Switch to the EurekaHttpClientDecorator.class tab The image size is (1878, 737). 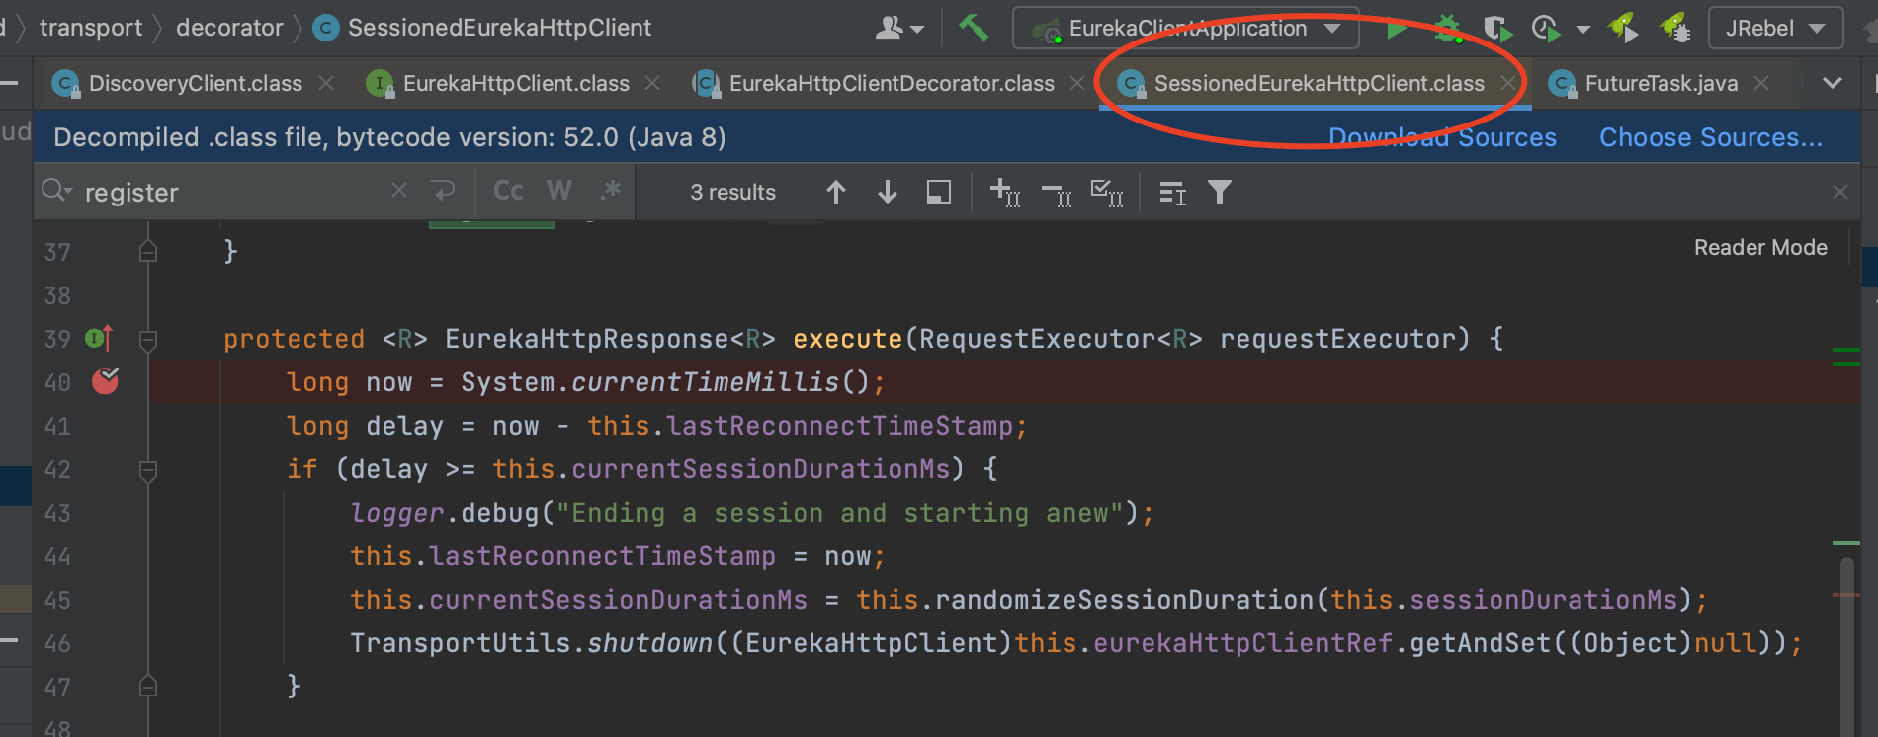(892, 84)
